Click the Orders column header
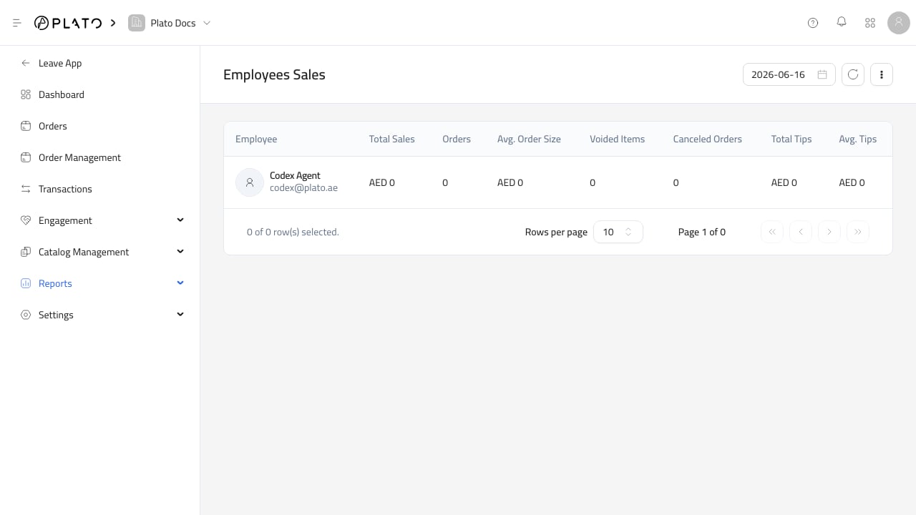This screenshot has width=916, height=515. (x=457, y=139)
